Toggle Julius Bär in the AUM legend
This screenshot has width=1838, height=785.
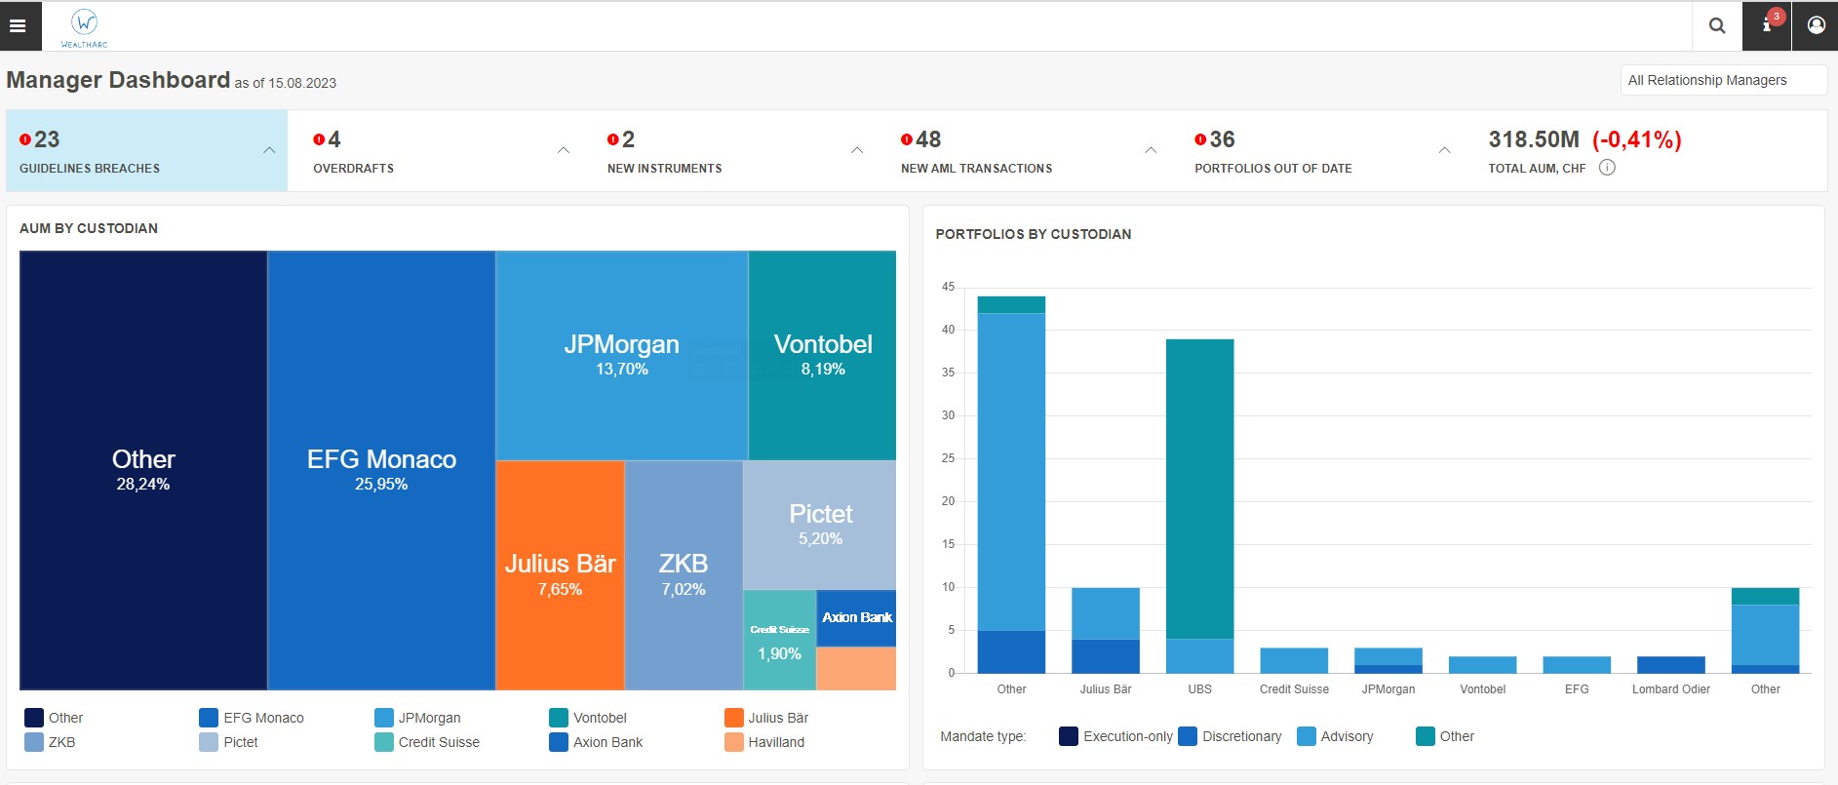pos(766,718)
